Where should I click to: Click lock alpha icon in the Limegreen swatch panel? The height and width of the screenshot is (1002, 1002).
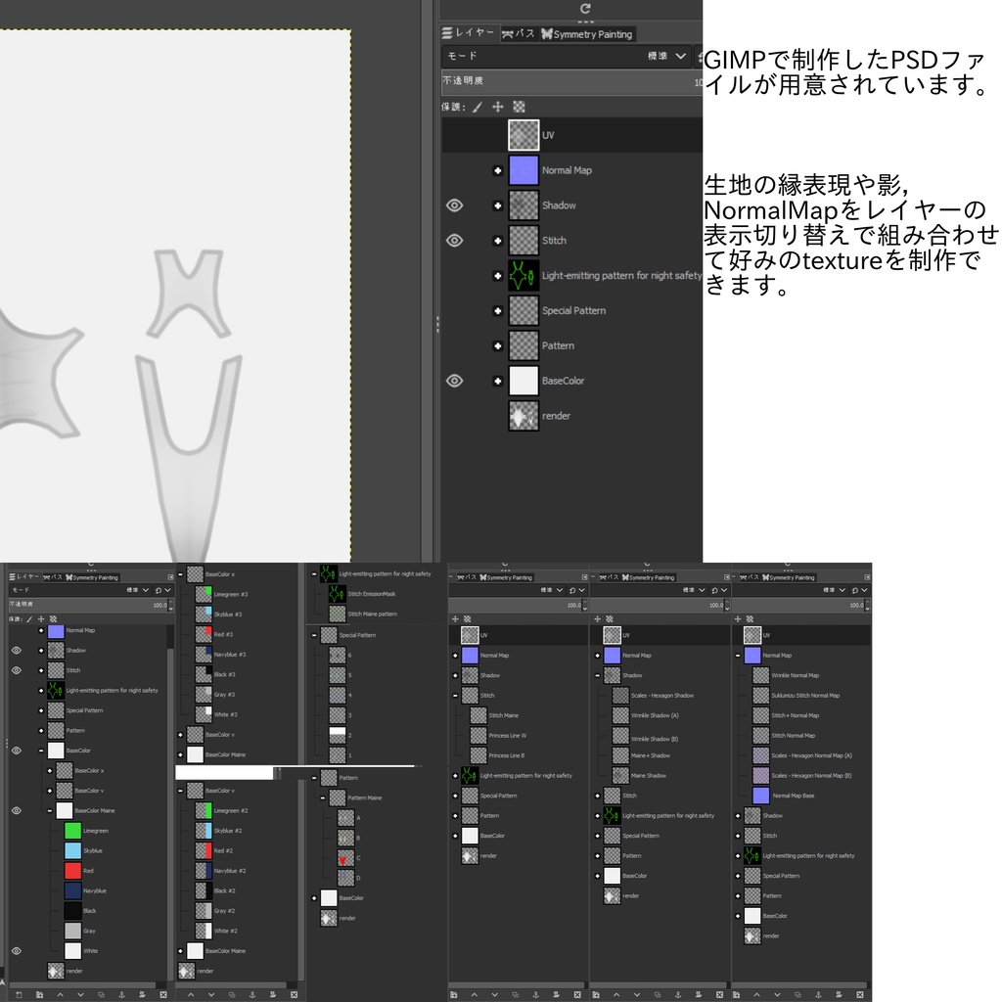coord(53,618)
